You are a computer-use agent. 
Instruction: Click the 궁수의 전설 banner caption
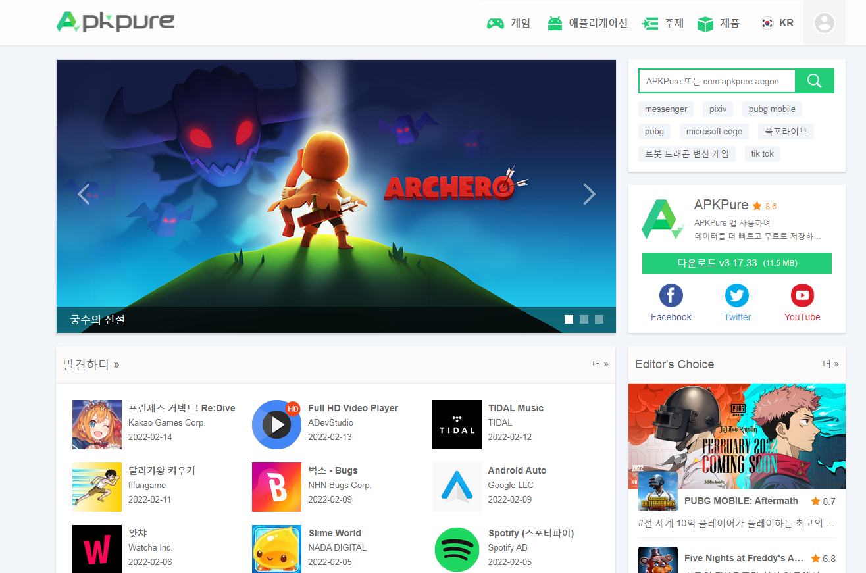[x=97, y=320]
